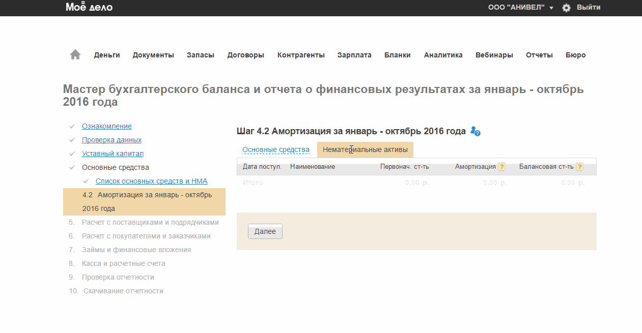Open Список основных средств и НМА link
Viewport: 642px width, 333px height.
point(152,181)
